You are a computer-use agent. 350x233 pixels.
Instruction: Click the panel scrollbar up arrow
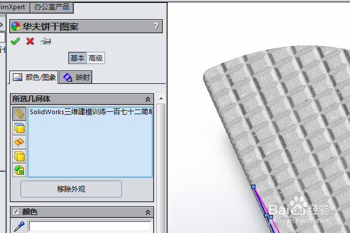click(x=161, y=98)
